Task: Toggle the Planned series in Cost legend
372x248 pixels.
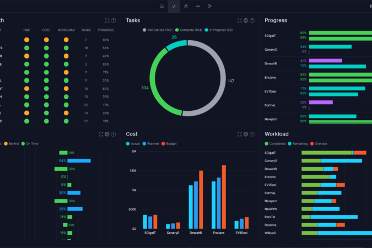Action: click(150, 144)
